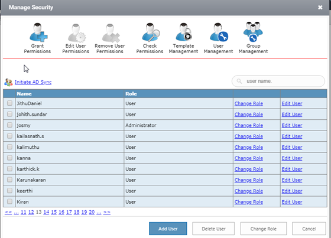Image resolution: width=331 pixels, height=238 pixels.
Task: Click the Add User button
Action: [168, 229]
